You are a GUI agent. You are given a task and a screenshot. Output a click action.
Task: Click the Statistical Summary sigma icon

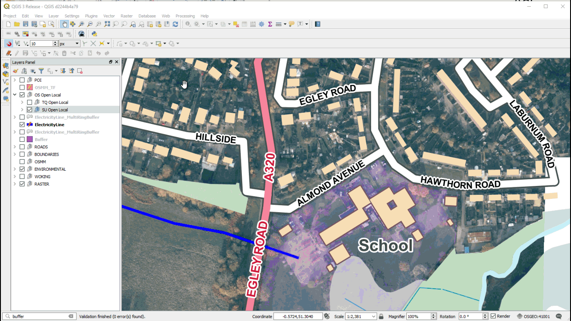click(270, 24)
